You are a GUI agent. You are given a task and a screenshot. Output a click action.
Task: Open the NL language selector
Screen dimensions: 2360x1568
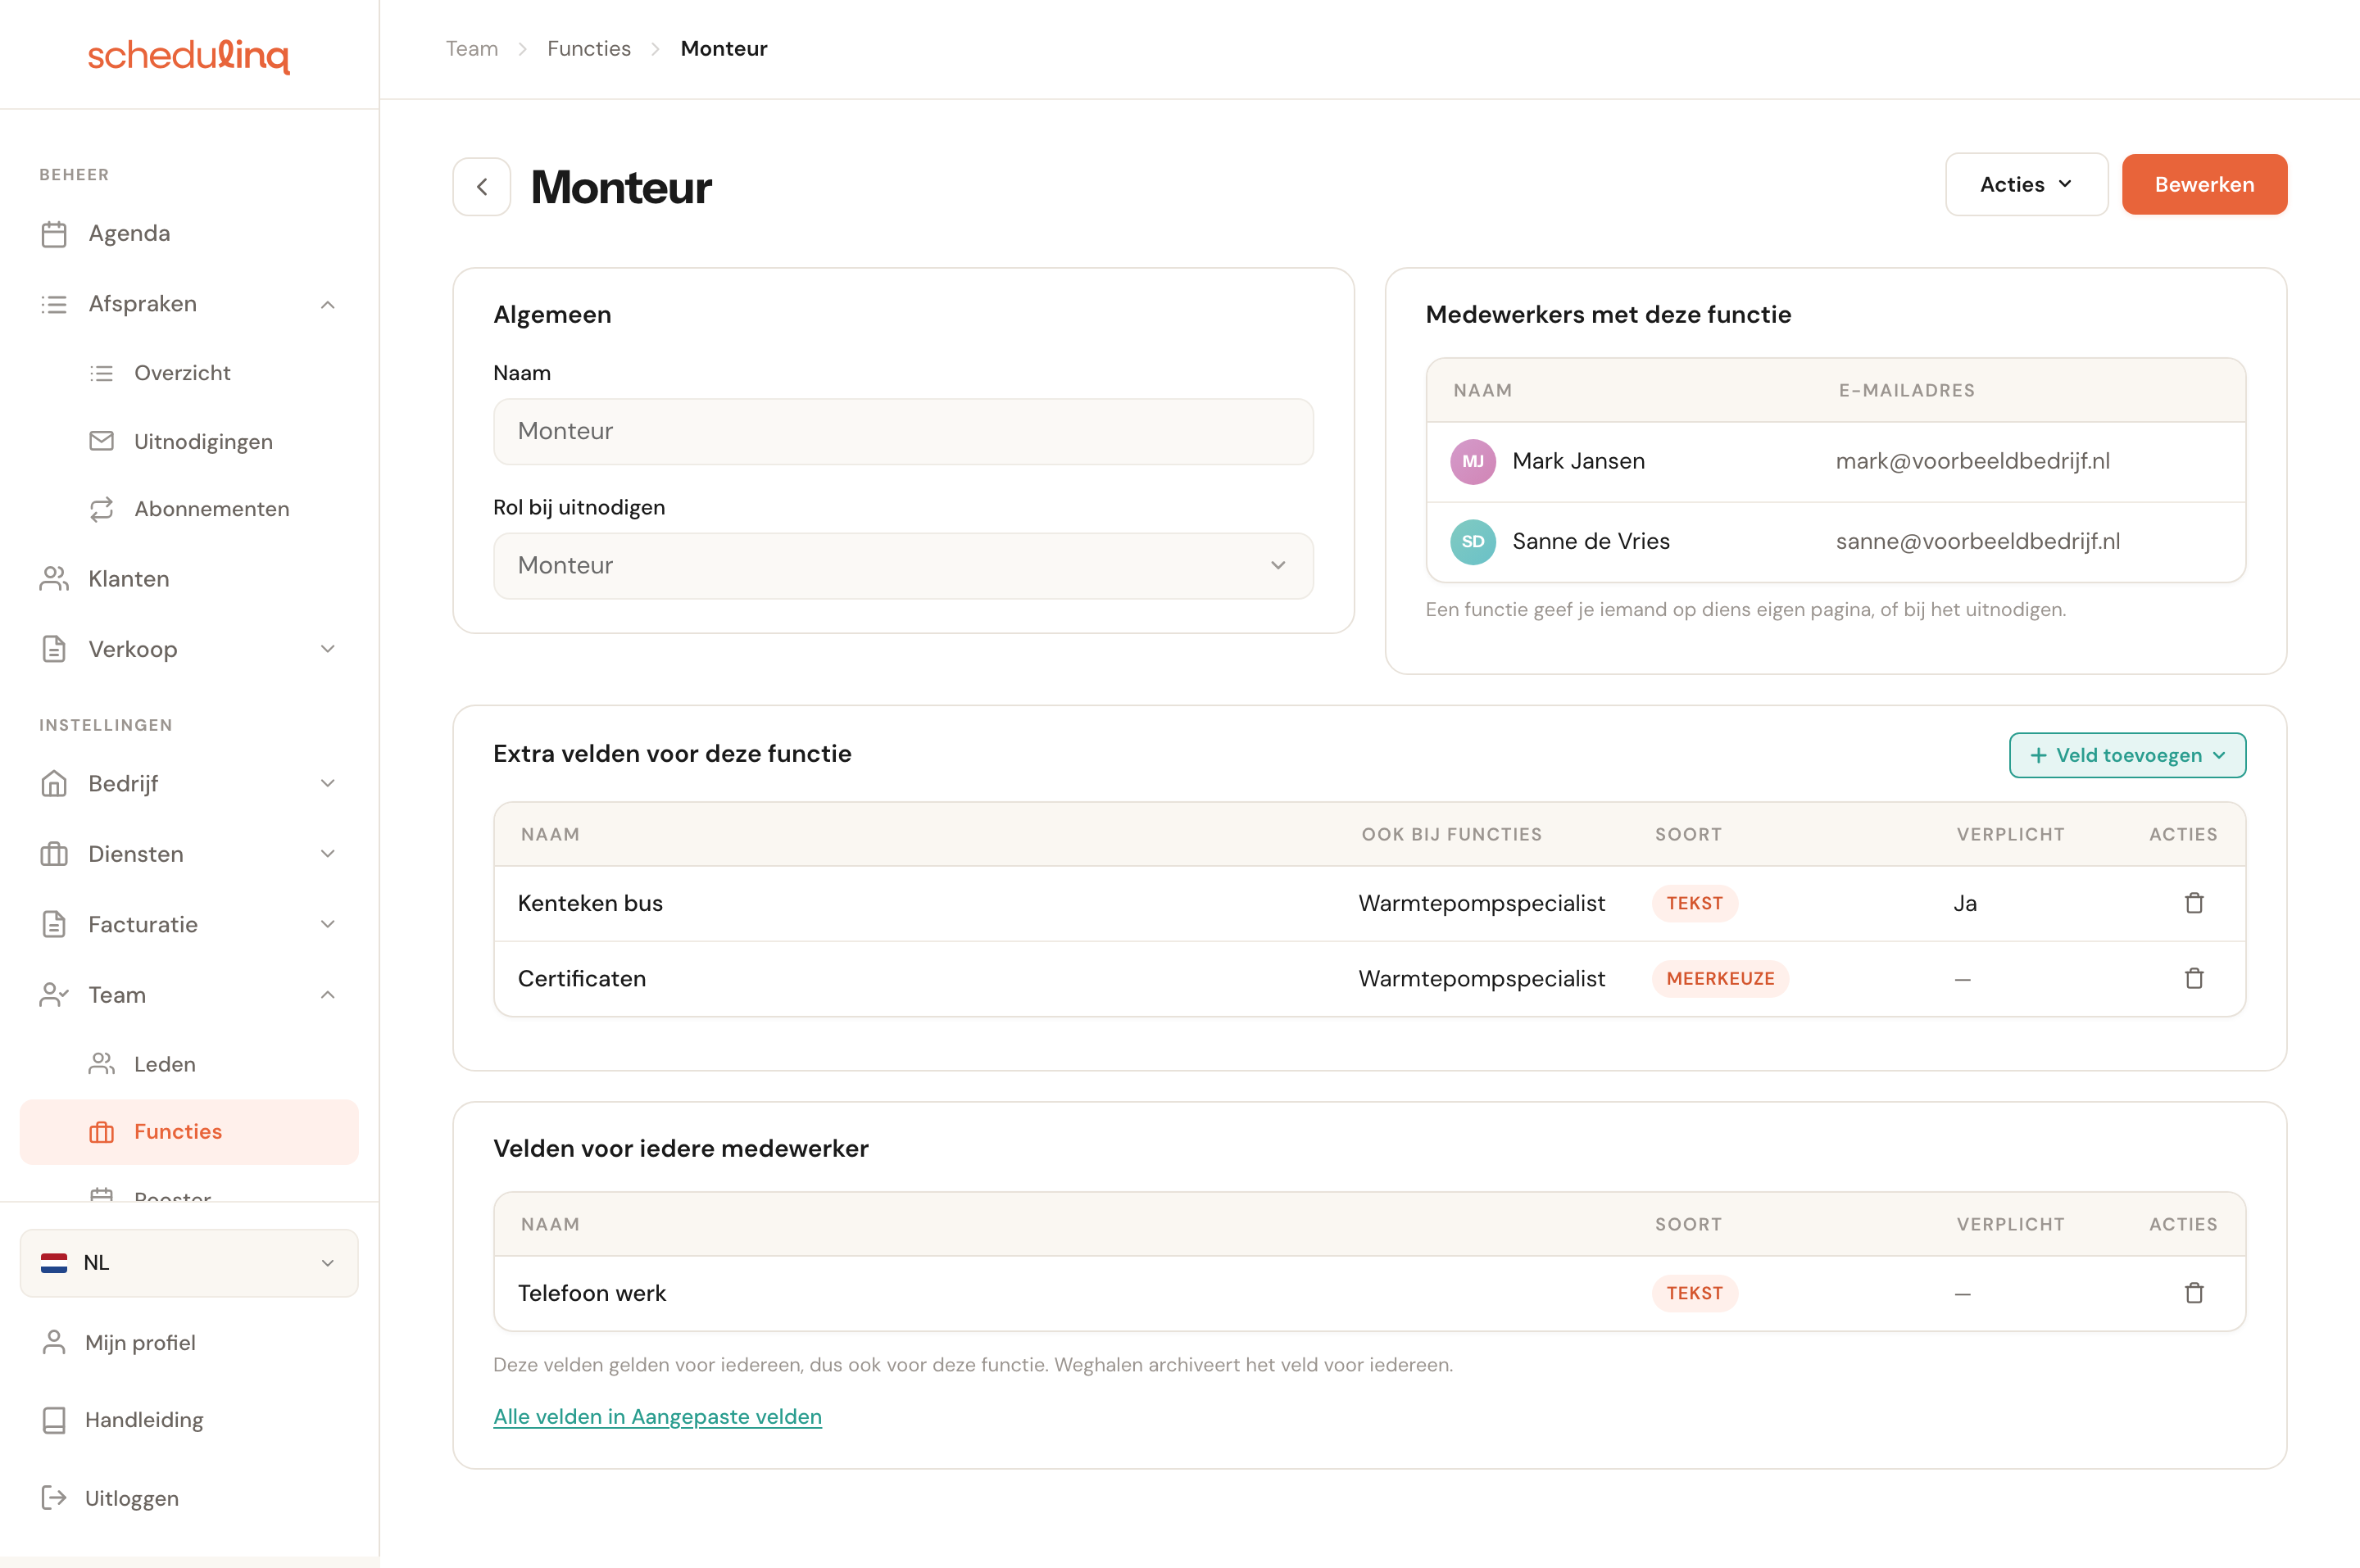pos(189,1263)
